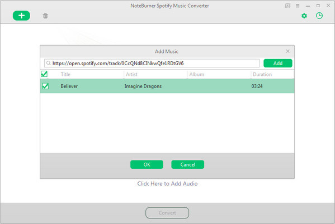Confirm with the OK button
The height and width of the screenshot is (224, 335).
[x=147, y=164]
